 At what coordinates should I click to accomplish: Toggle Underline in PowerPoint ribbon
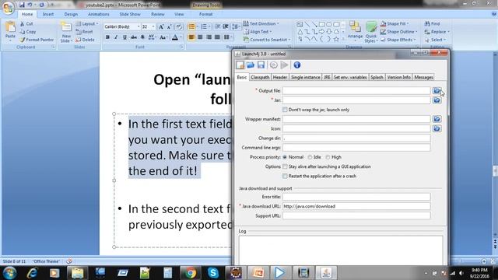click(x=124, y=37)
